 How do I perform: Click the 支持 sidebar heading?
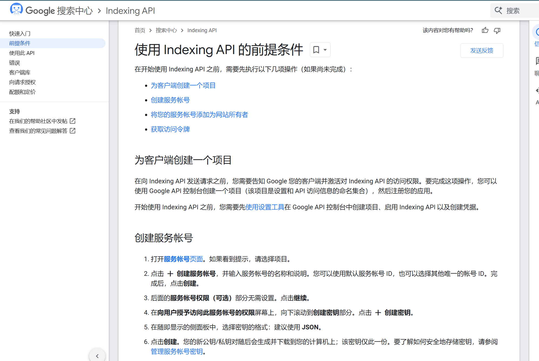[15, 111]
